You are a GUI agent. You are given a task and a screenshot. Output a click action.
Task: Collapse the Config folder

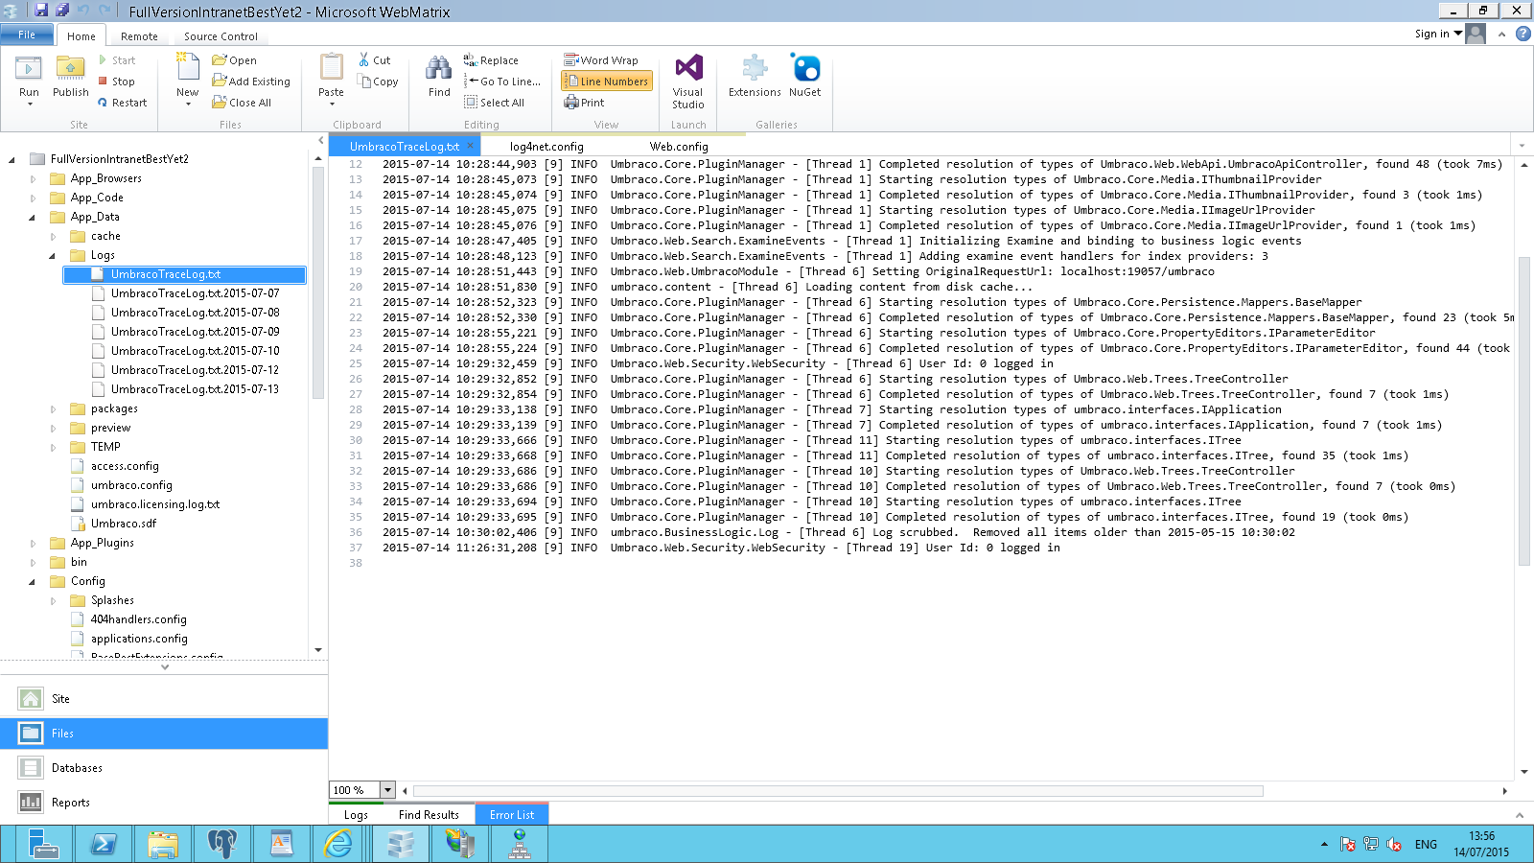pos(33,581)
